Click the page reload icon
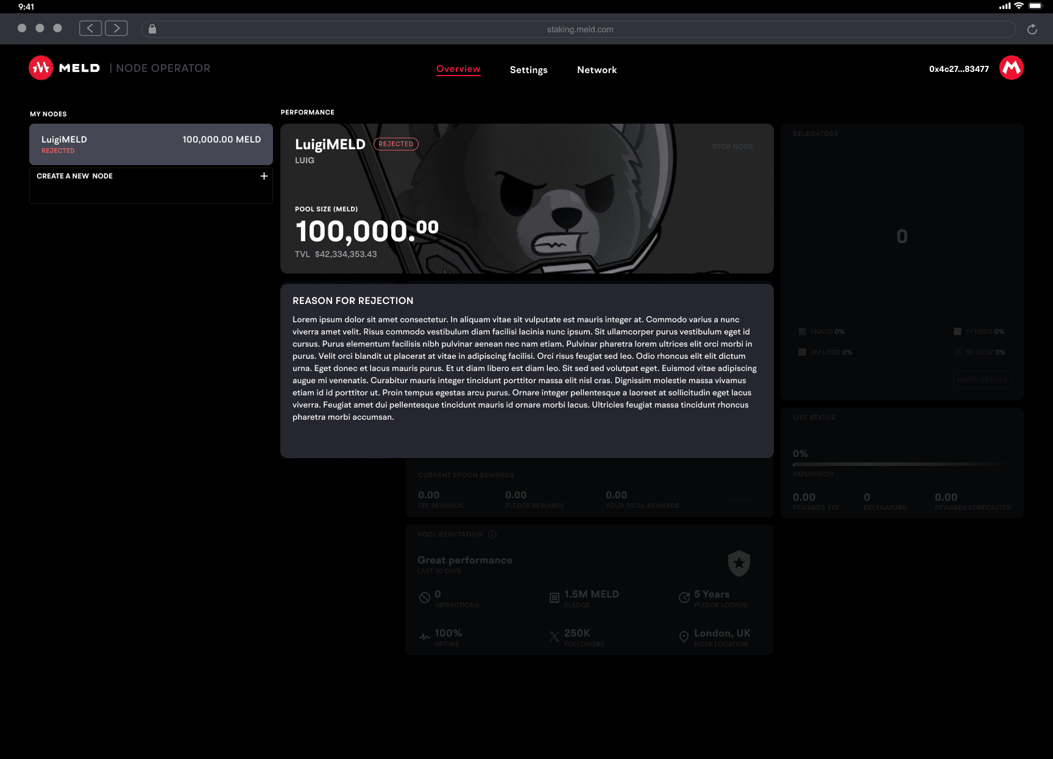 1032,29
